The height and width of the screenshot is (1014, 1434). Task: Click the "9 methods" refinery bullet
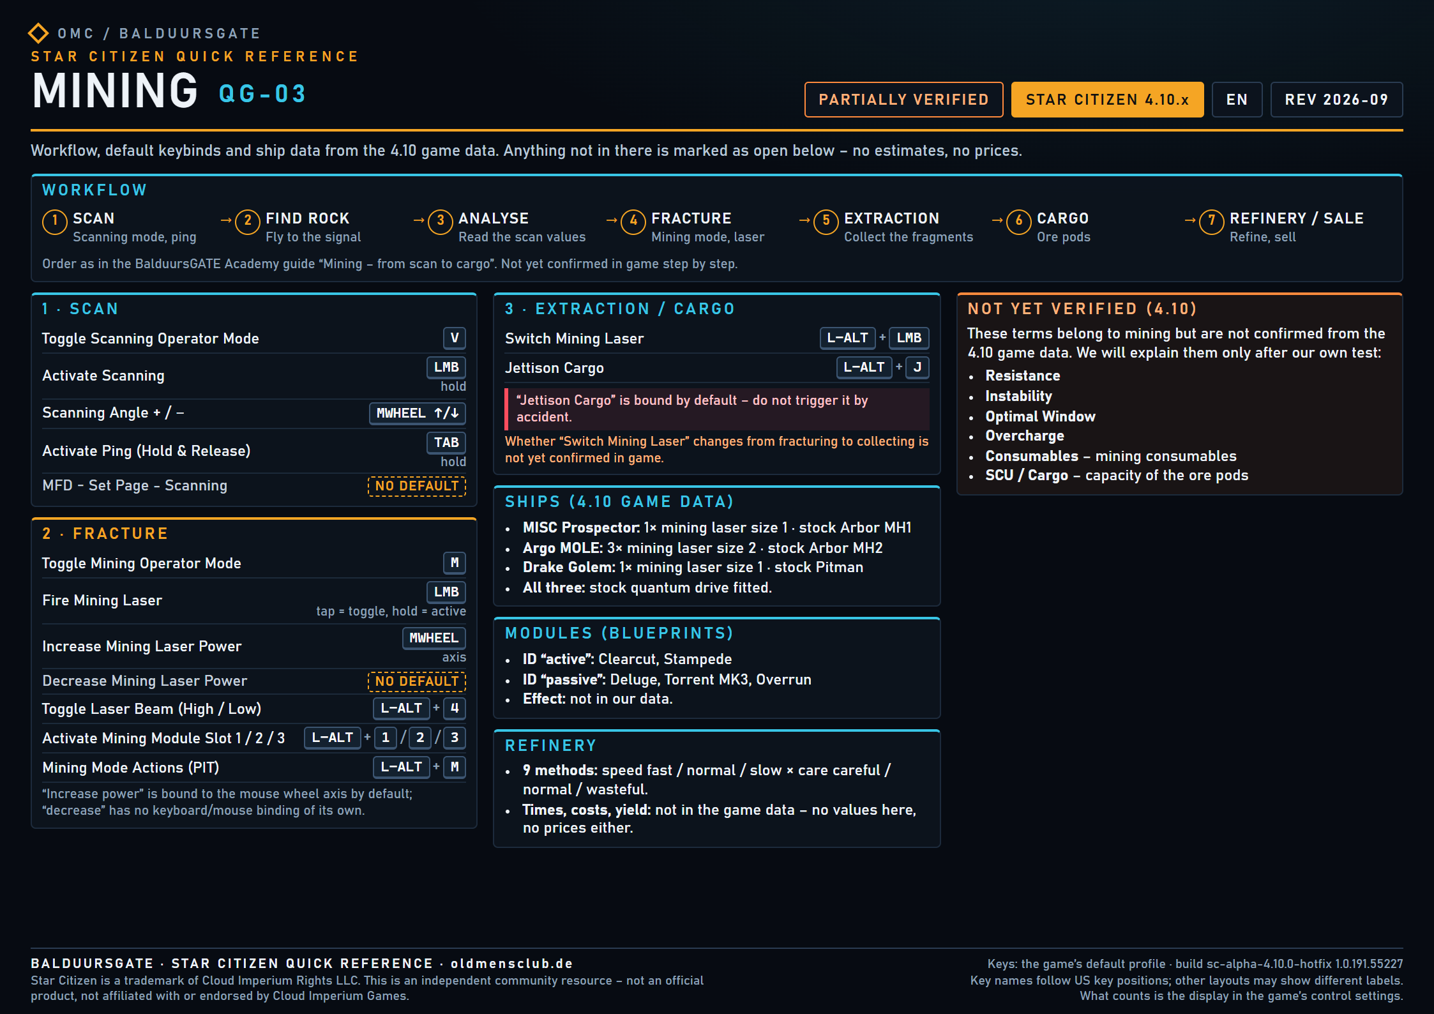point(707,780)
